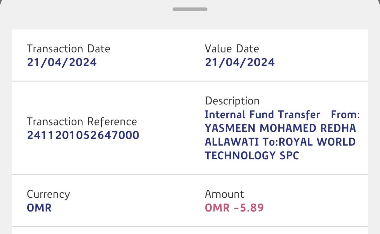The height and width of the screenshot is (234, 380).
Task: Tap the TECHNOLOGY SPC text line
Action: point(252,156)
